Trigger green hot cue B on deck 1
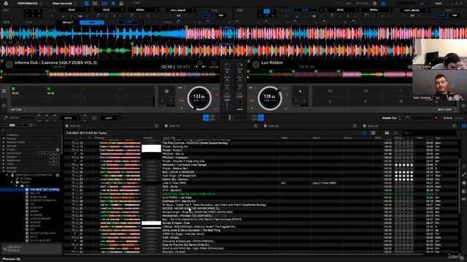Viewport: 467px width, 262px height. pyautogui.click(x=49, y=89)
